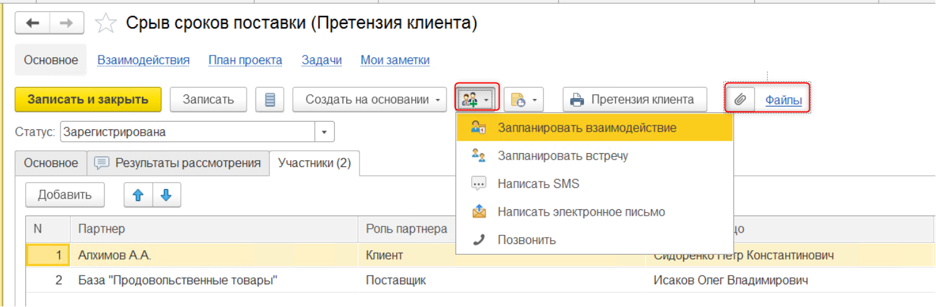Choose Позвонить from the menu
This screenshot has height=307, width=936.
coord(526,240)
